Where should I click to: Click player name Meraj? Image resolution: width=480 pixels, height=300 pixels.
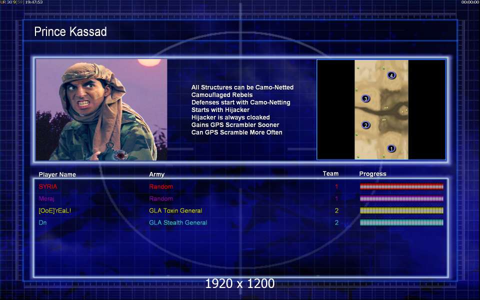(46, 198)
